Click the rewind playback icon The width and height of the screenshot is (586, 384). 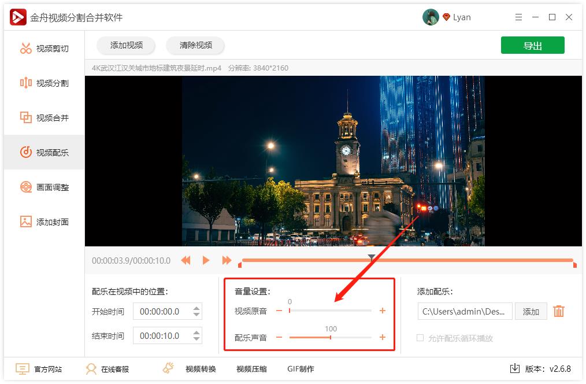(186, 260)
